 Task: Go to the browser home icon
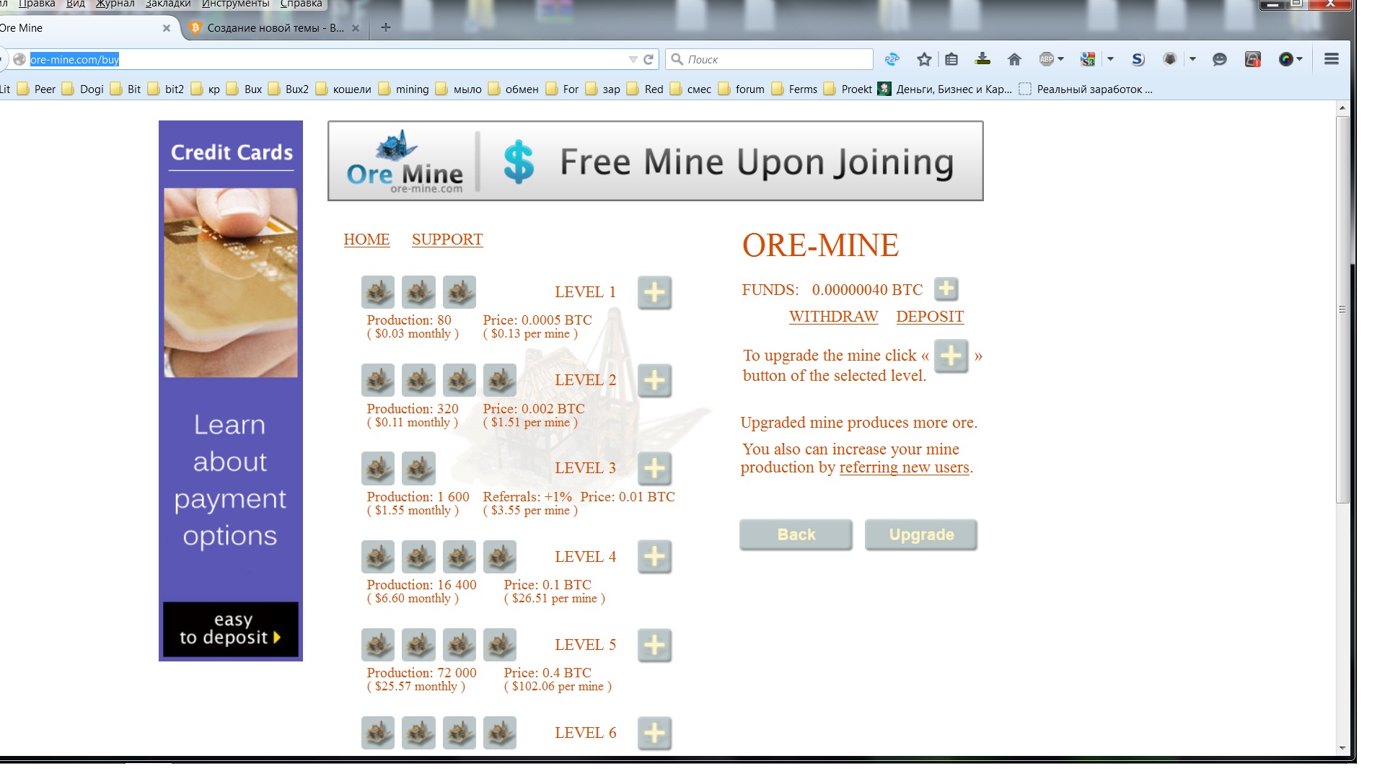coord(1014,60)
